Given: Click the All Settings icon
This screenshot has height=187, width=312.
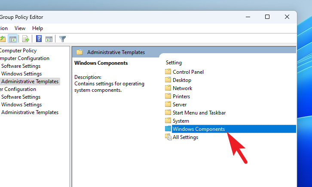Looking at the screenshot, I should 168,137.
